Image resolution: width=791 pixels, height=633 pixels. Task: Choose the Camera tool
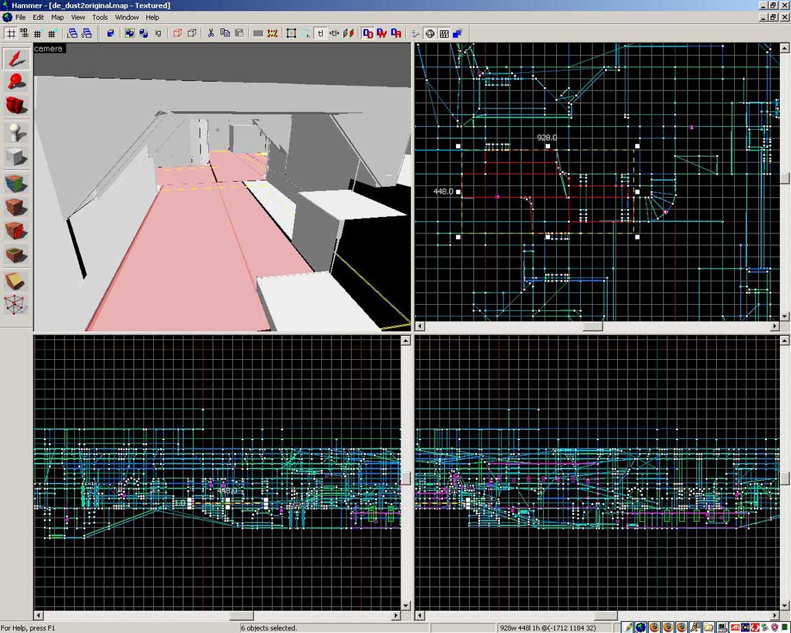[x=16, y=105]
